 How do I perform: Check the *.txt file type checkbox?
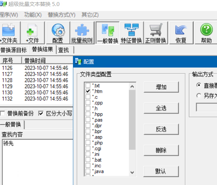pyautogui.click(x=88, y=85)
